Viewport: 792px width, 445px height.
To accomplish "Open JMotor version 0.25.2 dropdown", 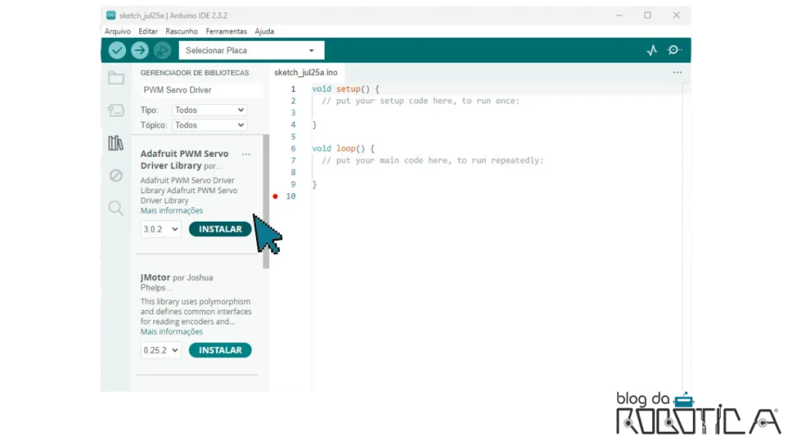I will pos(161,350).
